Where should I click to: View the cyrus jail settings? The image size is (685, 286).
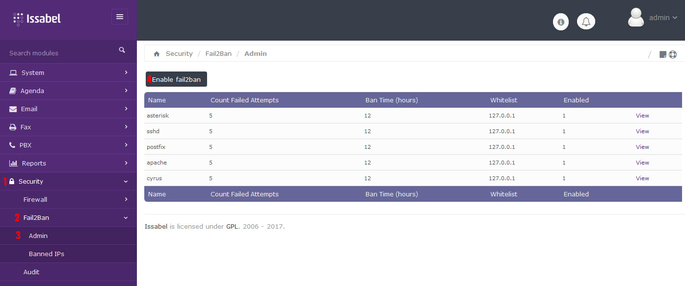[642, 178]
